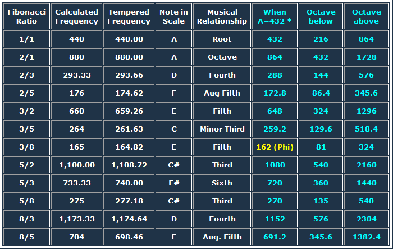The image size is (393, 249).
Task: Select the Minor Third relationship cell
Action: pos(222,129)
